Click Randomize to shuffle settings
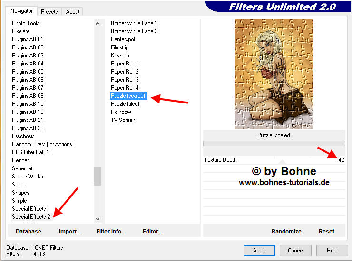This screenshot has height=261, width=352. (286, 232)
